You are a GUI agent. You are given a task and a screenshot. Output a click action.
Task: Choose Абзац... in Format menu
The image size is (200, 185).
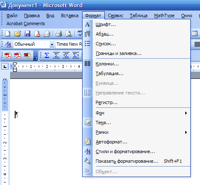coord(136,34)
